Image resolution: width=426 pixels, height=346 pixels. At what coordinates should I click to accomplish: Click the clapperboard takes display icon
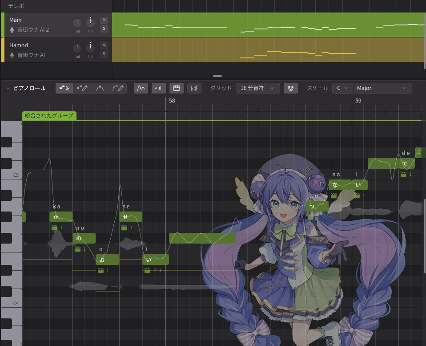click(x=177, y=88)
